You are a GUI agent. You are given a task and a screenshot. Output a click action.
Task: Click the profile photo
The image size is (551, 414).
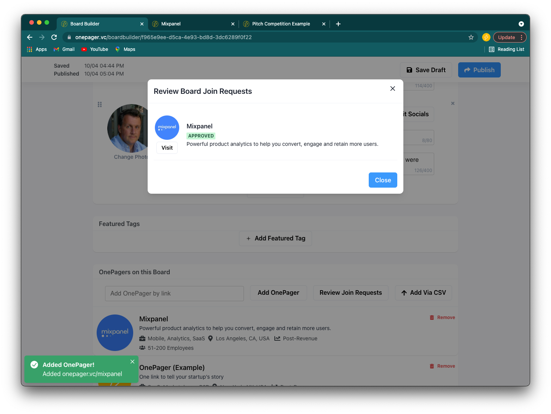click(128, 128)
